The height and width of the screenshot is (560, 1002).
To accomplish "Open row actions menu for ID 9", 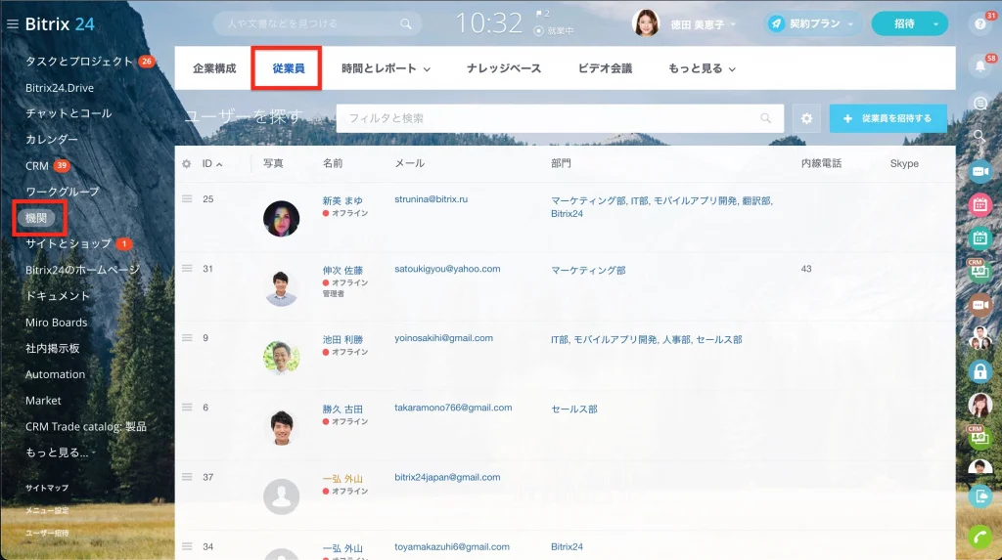I will pos(187,338).
